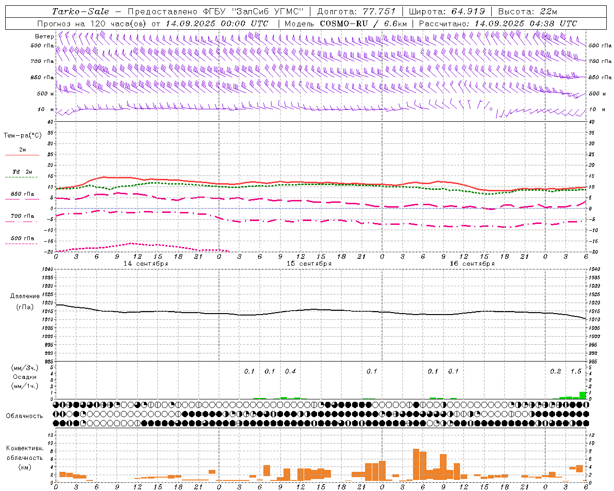Click the 500 м wind level label on left

point(46,94)
